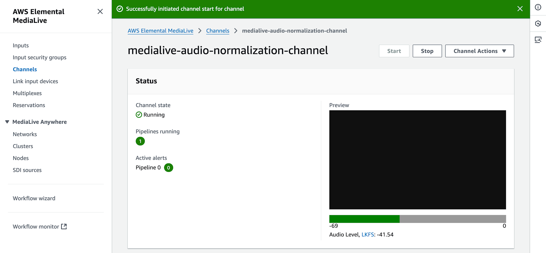This screenshot has width=546, height=253.
Task: Click the -69 meter scale value
Action: coord(334,226)
